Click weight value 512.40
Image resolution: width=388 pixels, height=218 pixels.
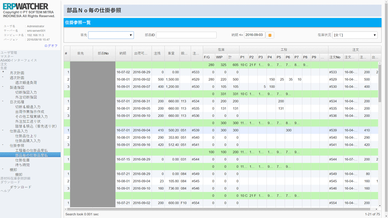[x=174, y=145]
